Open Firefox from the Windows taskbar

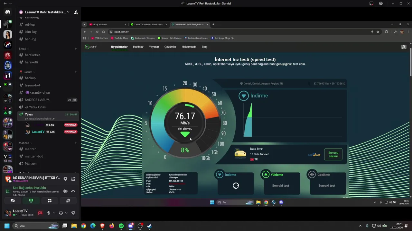point(112,226)
